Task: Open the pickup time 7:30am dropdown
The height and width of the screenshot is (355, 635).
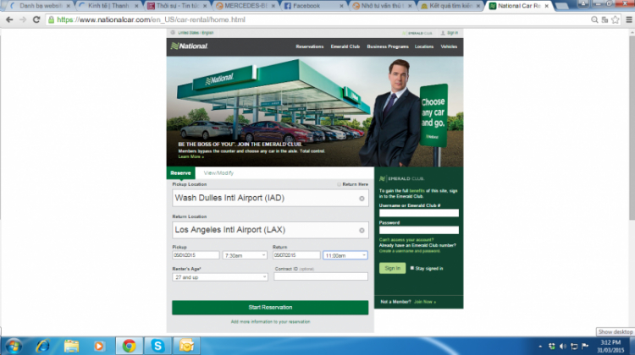Action: tap(245, 255)
